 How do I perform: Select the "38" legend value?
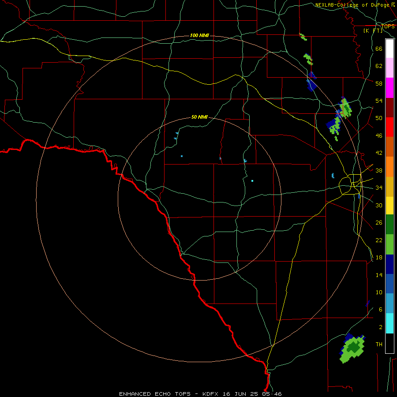[x=379, y=171]
